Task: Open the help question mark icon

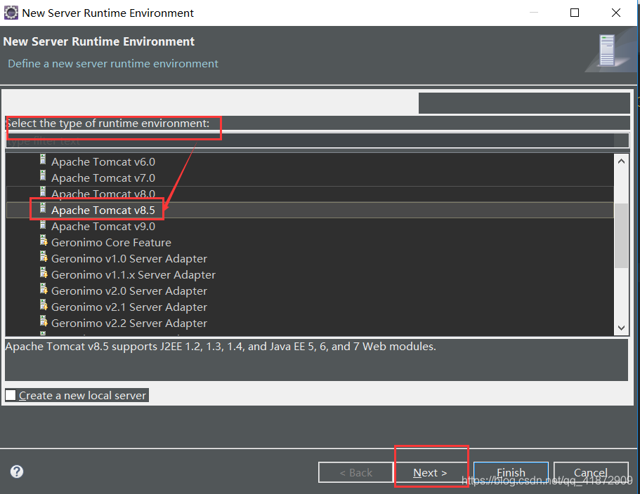Action: pos(17,472)
